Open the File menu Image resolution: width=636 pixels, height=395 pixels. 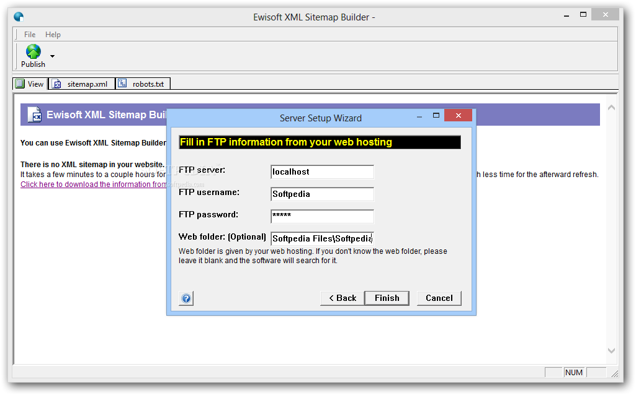(x=30, y=35)
